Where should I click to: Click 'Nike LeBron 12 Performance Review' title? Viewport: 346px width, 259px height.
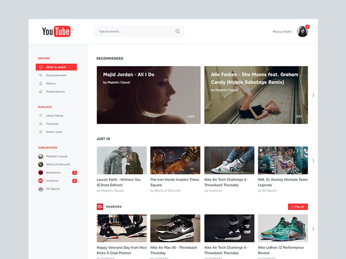[281, 250]
